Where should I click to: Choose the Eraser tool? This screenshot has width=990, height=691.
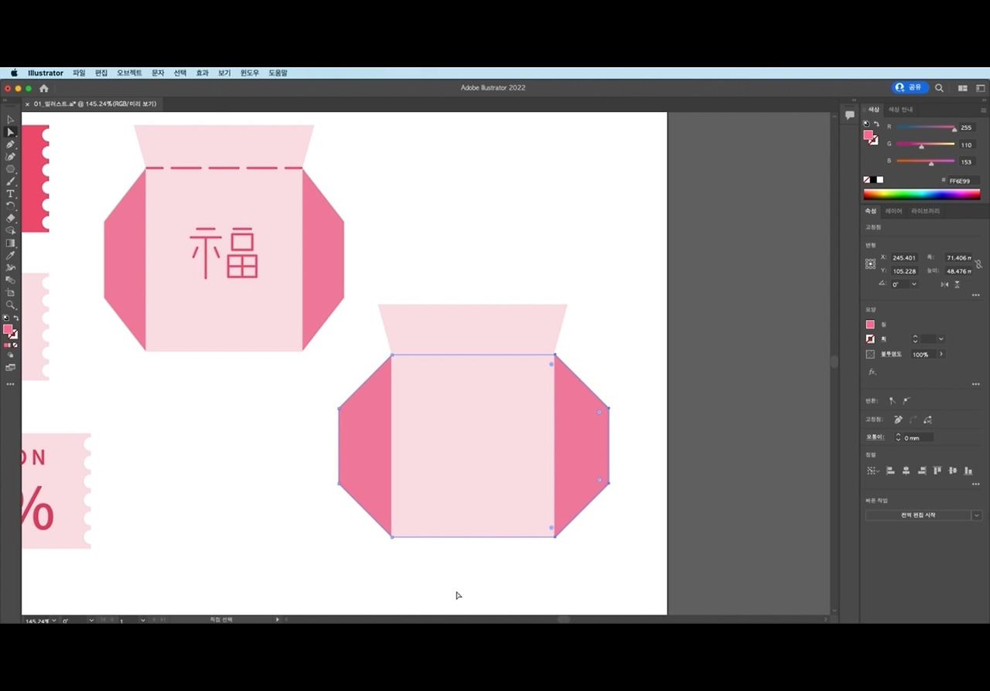10,219
